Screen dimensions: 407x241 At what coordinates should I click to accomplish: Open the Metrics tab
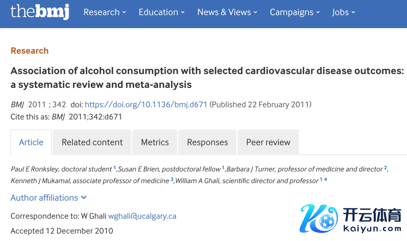[x=155, y=142]
